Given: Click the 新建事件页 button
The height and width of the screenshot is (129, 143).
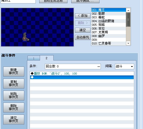Looking at the screenshot, I should (14, 71).
